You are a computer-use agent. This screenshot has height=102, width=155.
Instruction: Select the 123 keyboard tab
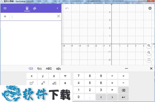31,69
